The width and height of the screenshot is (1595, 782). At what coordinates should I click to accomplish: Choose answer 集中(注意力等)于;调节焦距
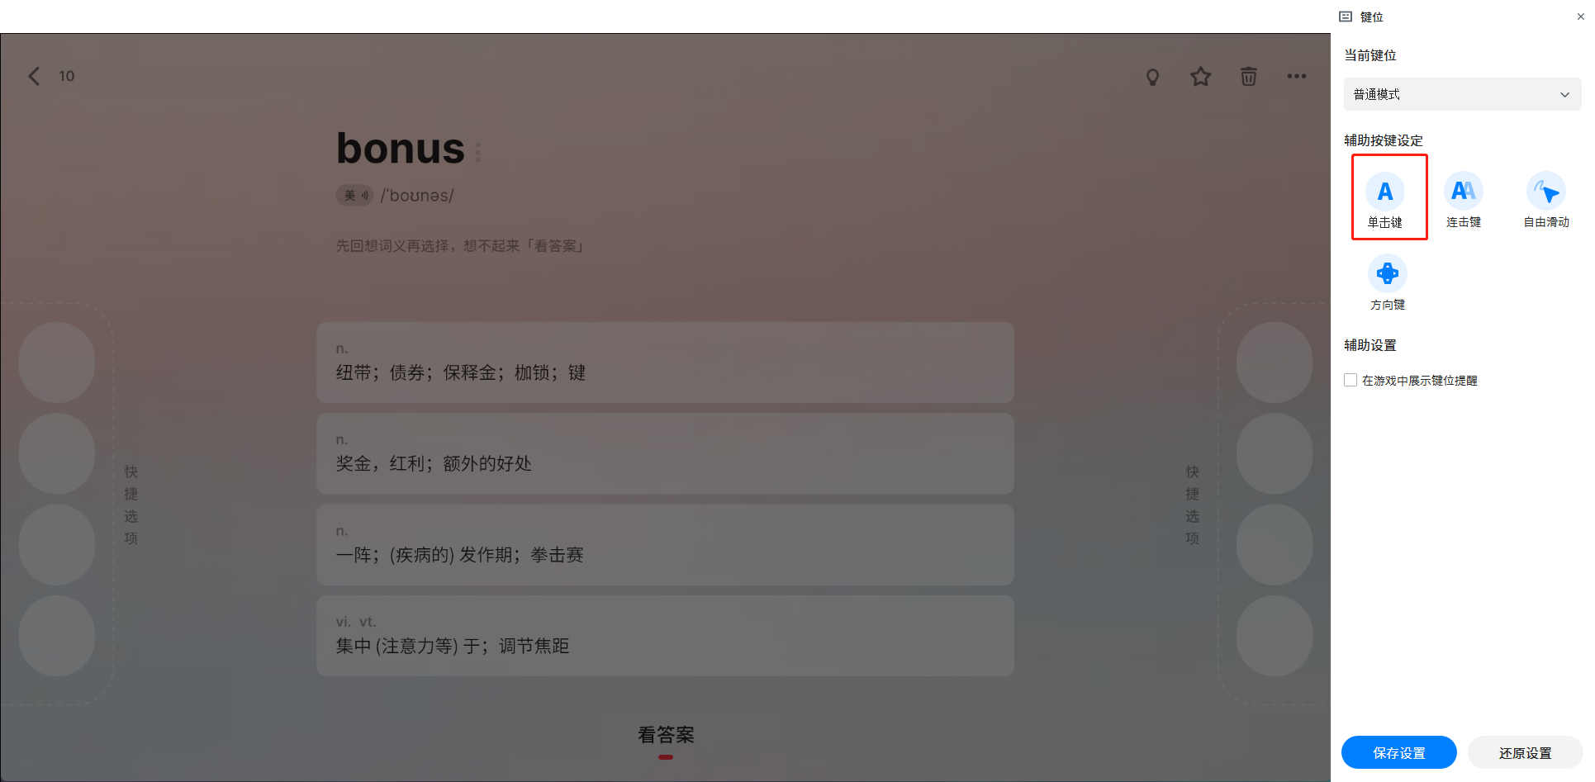[x=665, y=636]
